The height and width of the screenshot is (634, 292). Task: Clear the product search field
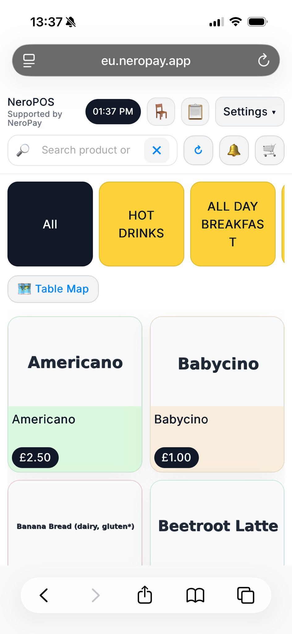click(x=157, y=150)
